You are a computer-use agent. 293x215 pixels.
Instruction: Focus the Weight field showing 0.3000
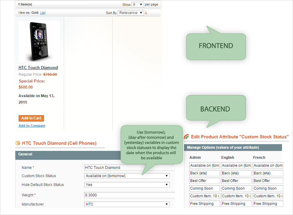(x=129, y=195)
